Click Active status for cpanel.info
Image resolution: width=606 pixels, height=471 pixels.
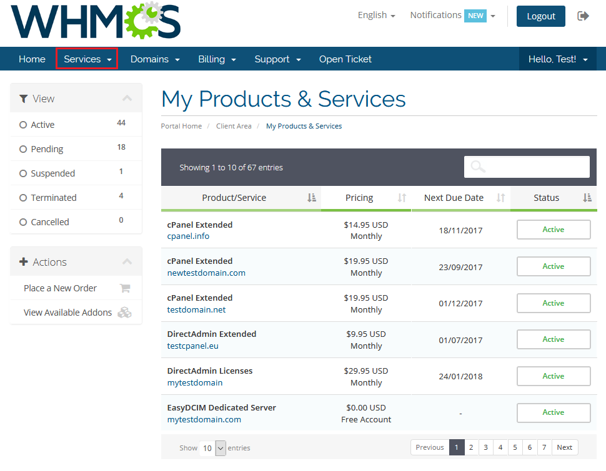(x=554, y=230)
